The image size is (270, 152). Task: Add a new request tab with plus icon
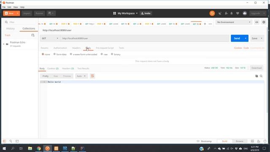205,24
